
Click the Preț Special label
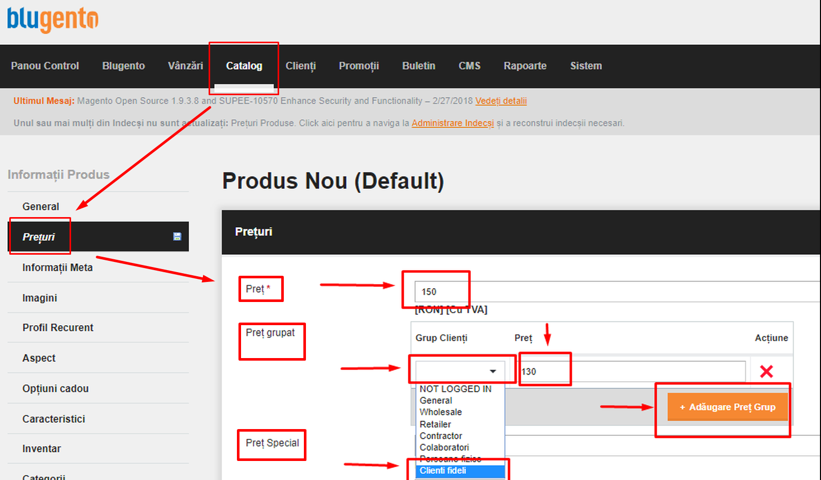[x=272, y=443]
